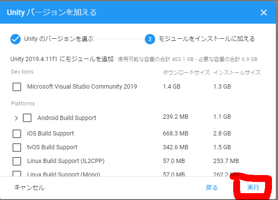
Task: Click the '342.6 MB' download size value
Action: [x=175, y=147]
